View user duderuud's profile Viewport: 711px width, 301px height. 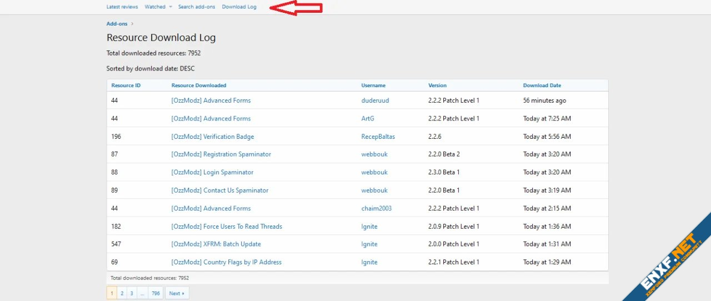(x=374, y=101)
